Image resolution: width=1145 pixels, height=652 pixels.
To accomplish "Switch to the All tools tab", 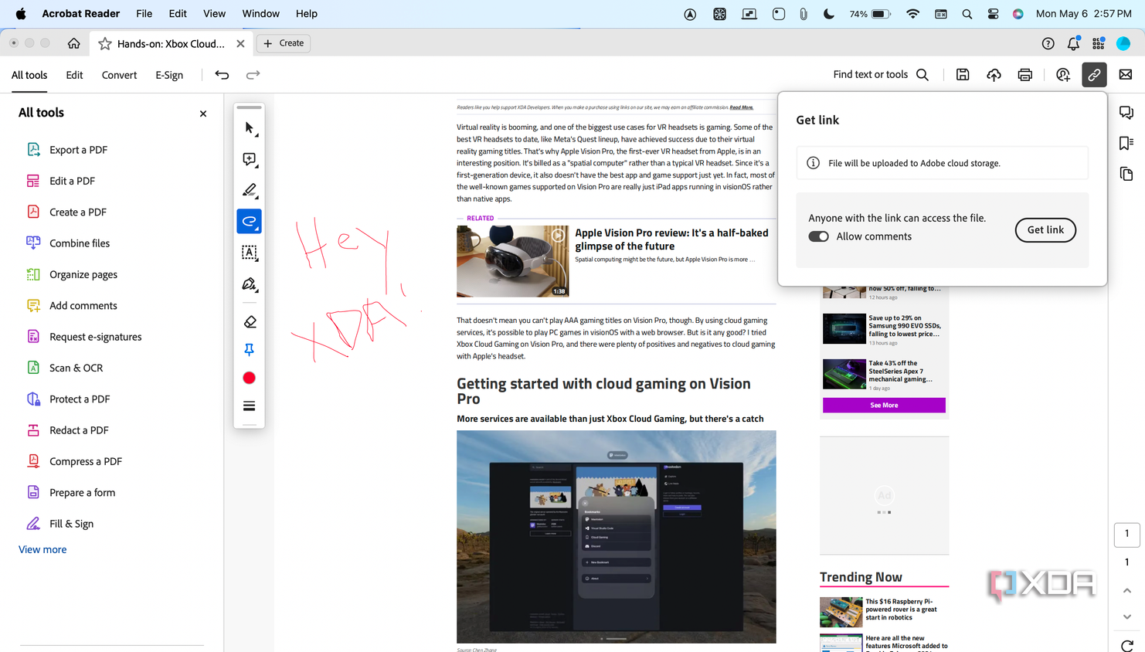I will coord(29,75).
